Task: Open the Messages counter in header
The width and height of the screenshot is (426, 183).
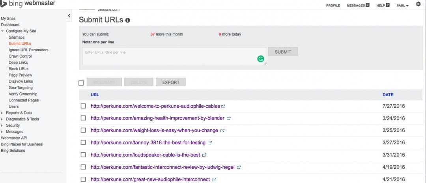Action: (368, 5)
